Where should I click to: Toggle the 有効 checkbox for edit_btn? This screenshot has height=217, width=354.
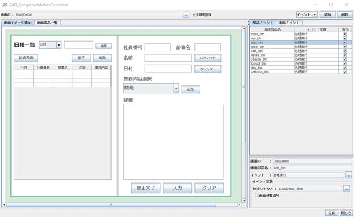345,51
